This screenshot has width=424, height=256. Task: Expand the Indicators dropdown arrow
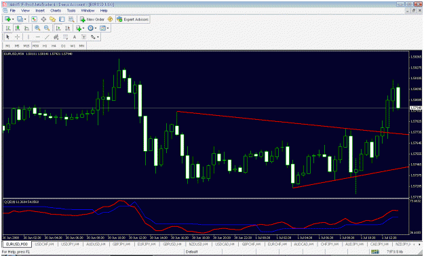[83, 28]
